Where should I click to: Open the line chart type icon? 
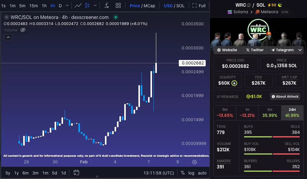pyautogui.click(x=78, y=6)
